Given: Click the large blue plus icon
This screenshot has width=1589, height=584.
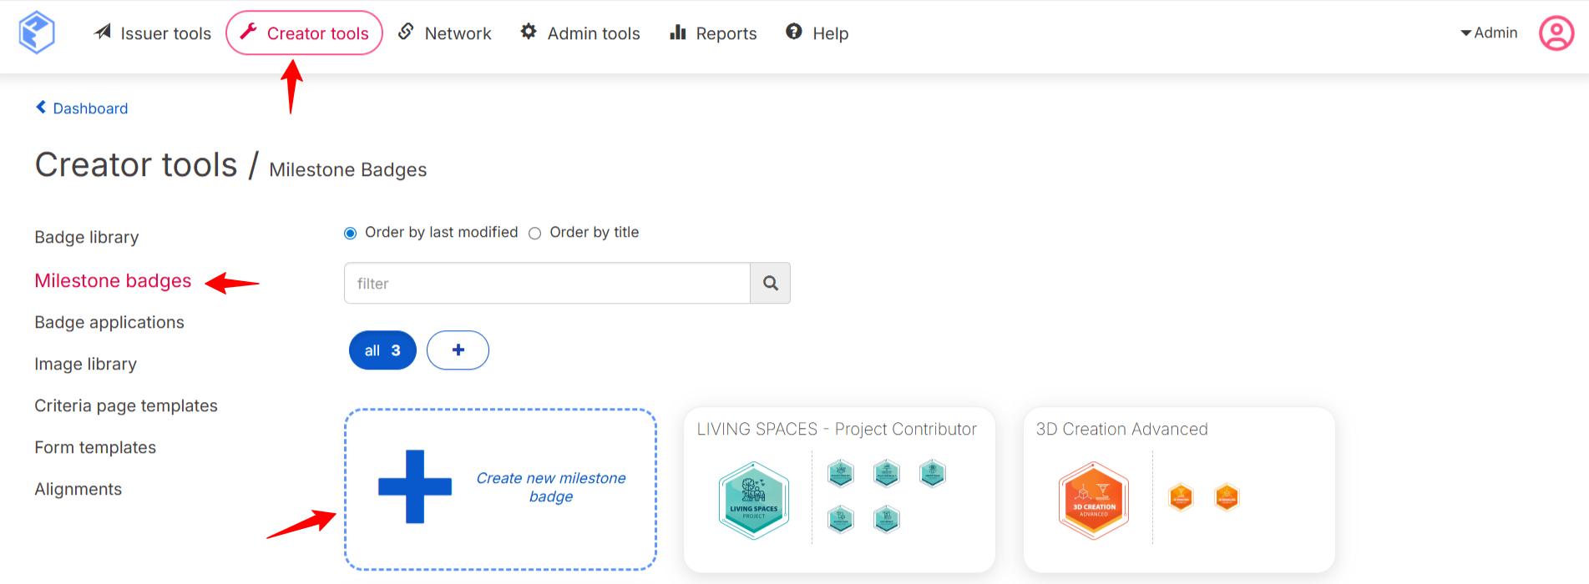Looking at the screenshot, I should coord(415,487).
